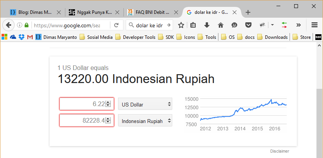This screenshot has height=158, width=323.
Task: Bookmark this page with the star icon
Action: tap(181, 25)
